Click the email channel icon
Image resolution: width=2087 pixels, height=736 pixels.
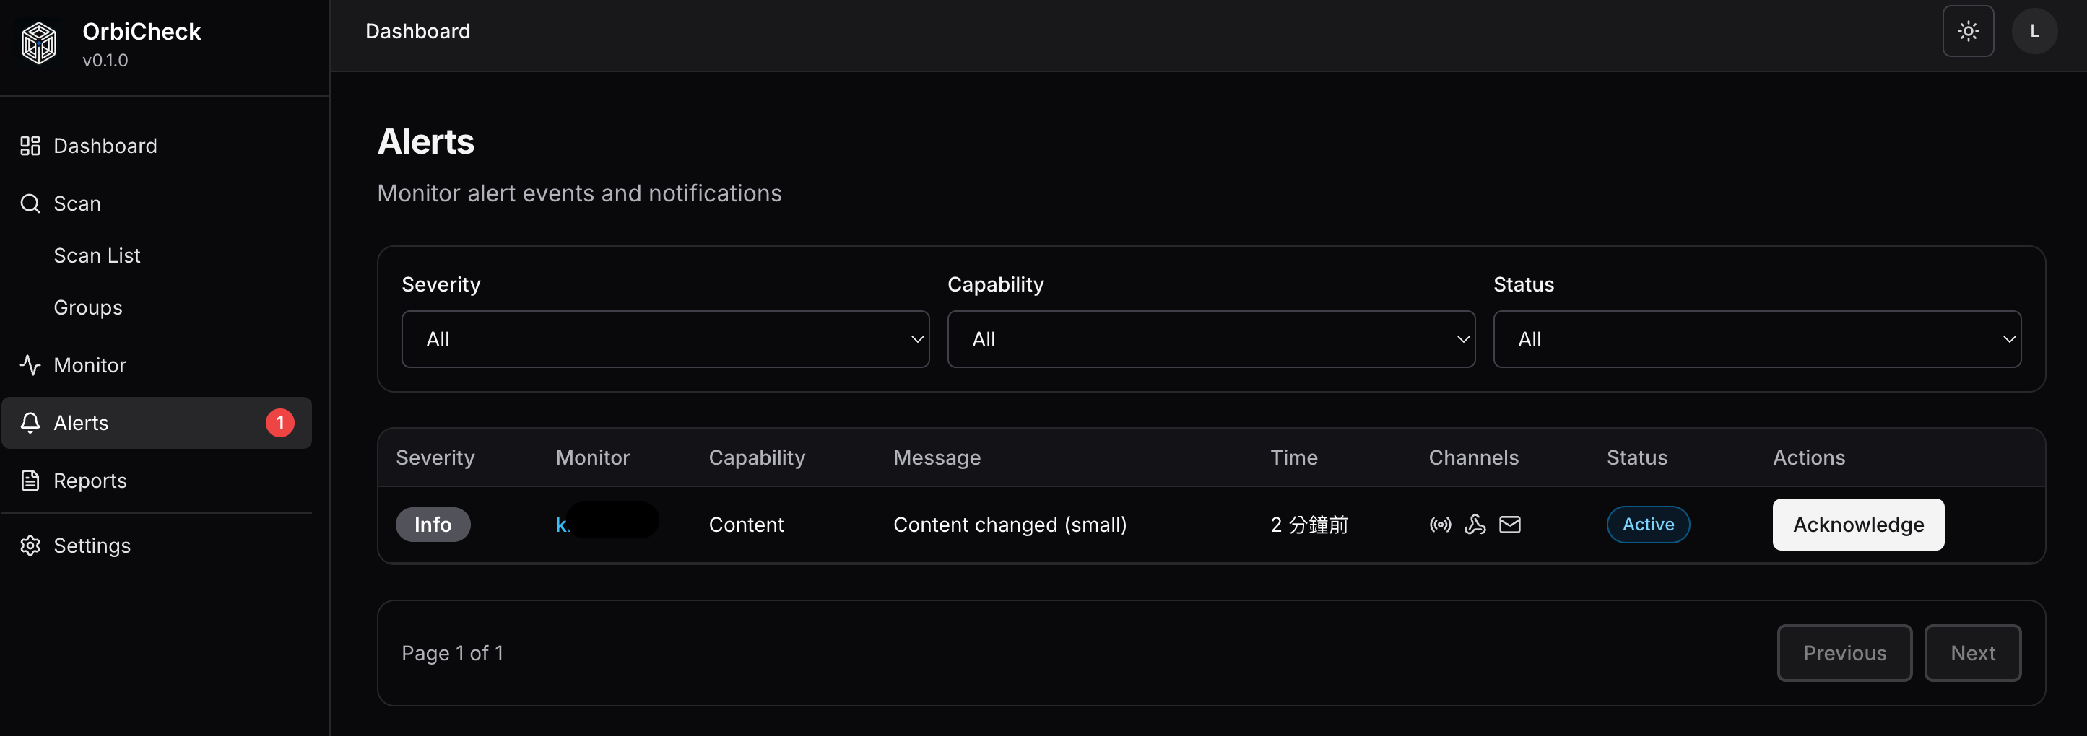(1509, 524)
